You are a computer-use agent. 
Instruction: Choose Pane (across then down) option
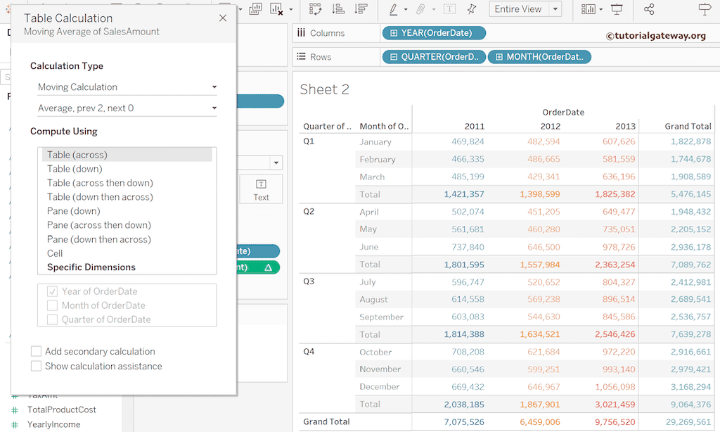click(x=98, y=225)
